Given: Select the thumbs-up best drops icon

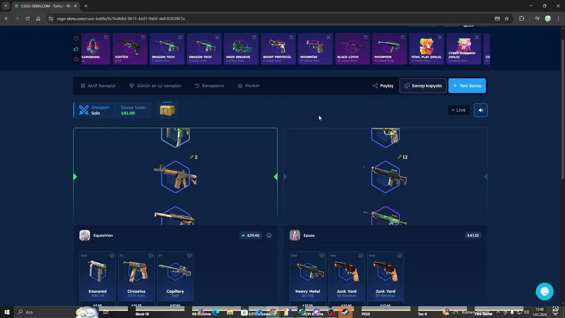Looking at the screenshot, I should 76,49.
